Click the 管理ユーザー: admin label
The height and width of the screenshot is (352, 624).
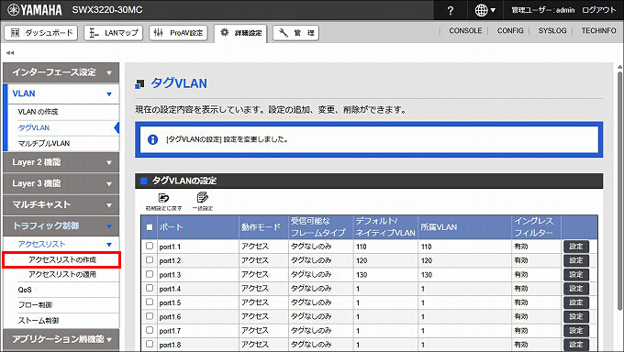point(543,10)
